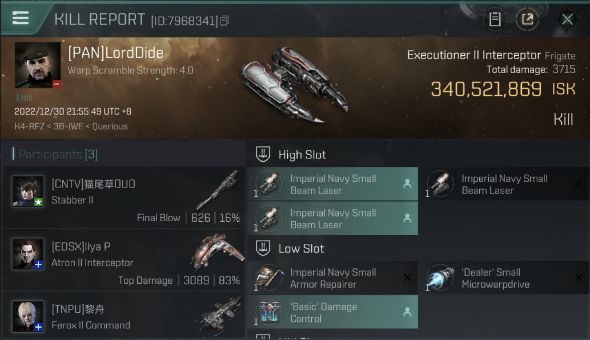Open the hamburger menu
This screenshot has width=590, height=340.
(x=20, y=18)
